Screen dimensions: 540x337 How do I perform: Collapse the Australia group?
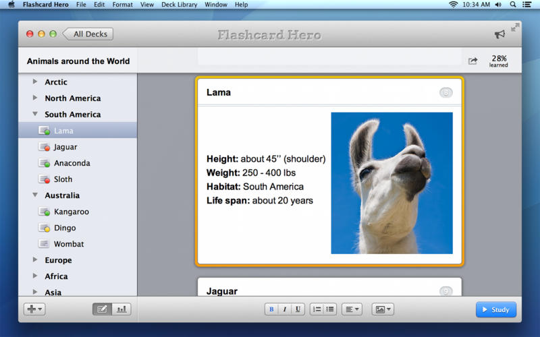[35, 195]
